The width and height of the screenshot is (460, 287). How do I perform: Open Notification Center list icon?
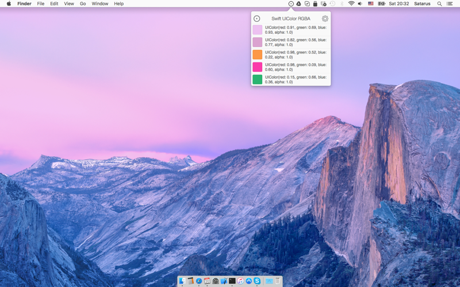449,3
